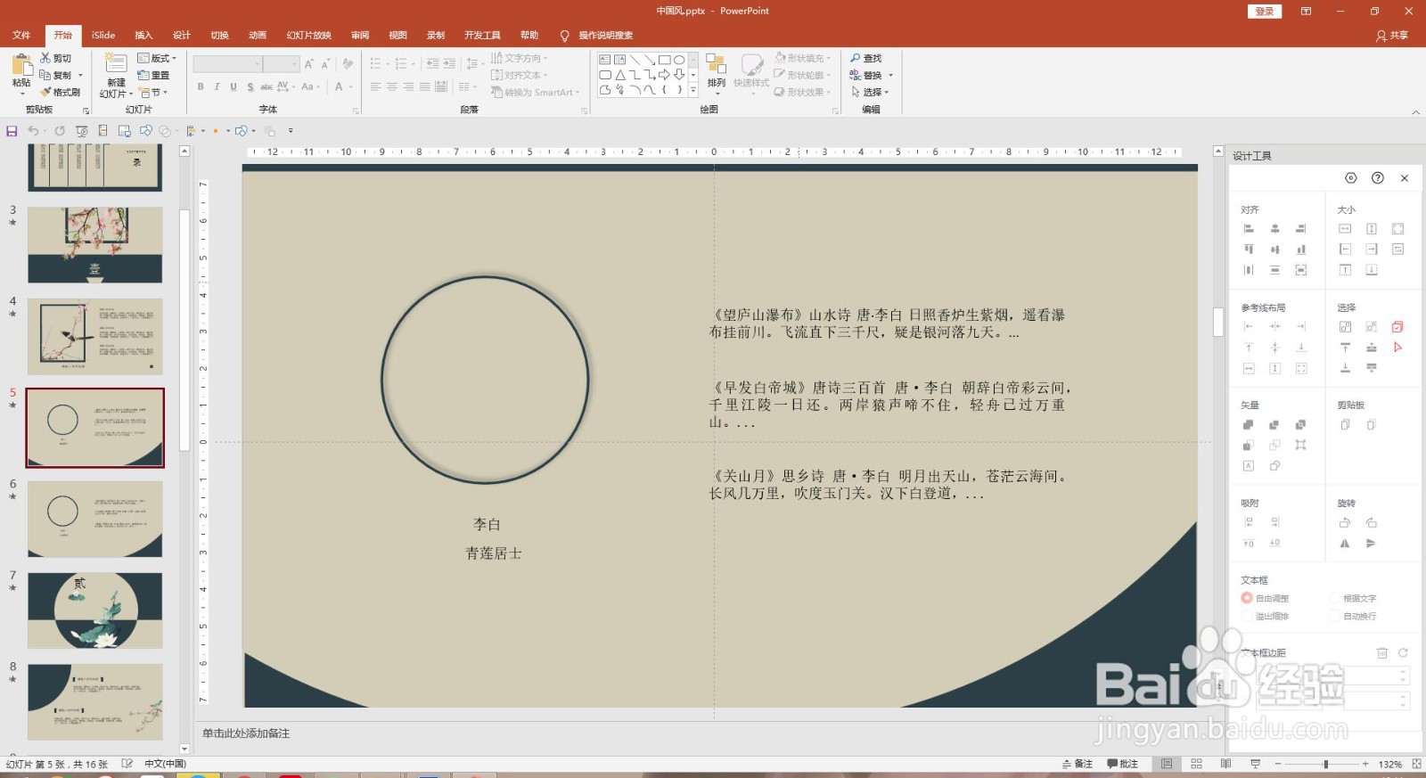1426x778 pixels.
Task: Select the oval shape in the shapes gallery
Action: tap(679, 60)
